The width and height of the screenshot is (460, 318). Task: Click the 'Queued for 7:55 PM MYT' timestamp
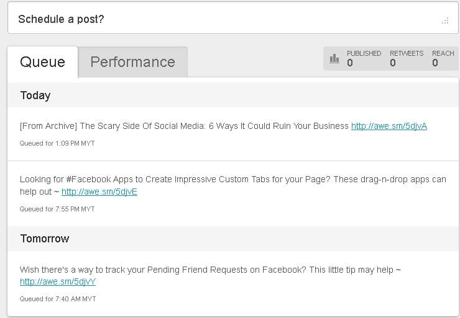click(x=57, y=209)
